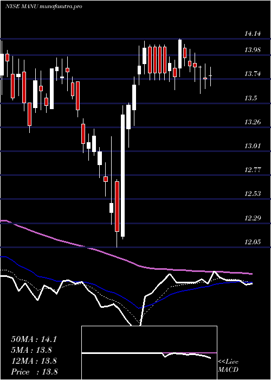This screenshot has width=271, height=380.
Task: Select the 12.77 price axis label
Action: point(253,170)
